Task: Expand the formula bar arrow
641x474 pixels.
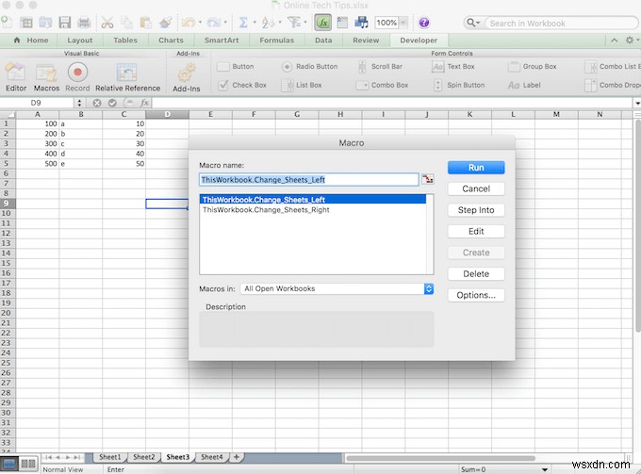Action: [x=637, y=103]
